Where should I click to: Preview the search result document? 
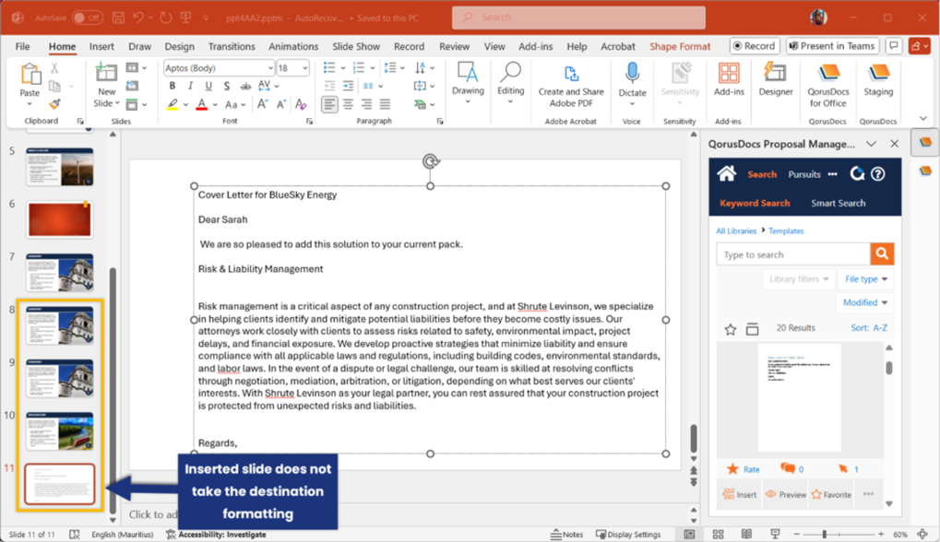click(785, 494)
